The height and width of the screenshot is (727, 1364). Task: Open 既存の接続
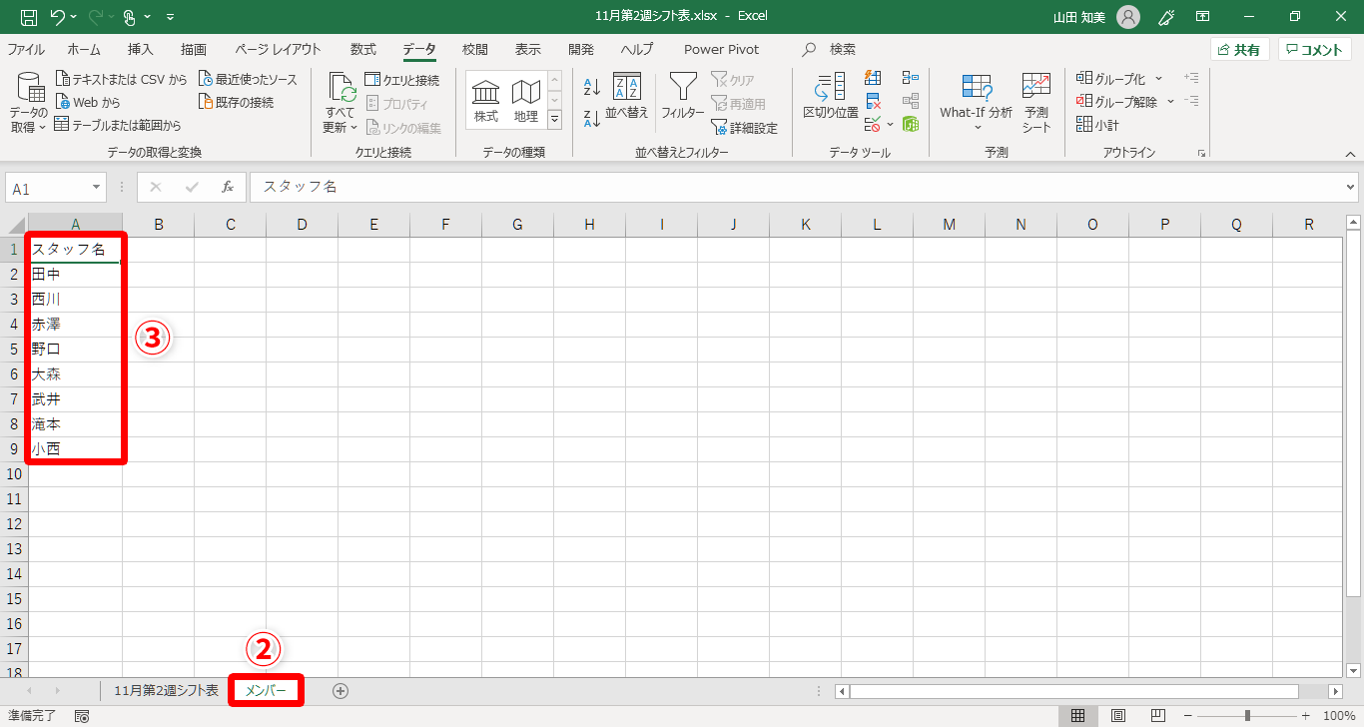coord(236,102)
